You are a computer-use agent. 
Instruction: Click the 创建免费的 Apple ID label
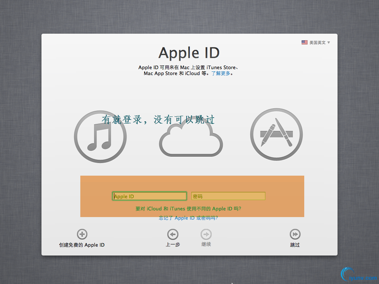click(82, 245)
